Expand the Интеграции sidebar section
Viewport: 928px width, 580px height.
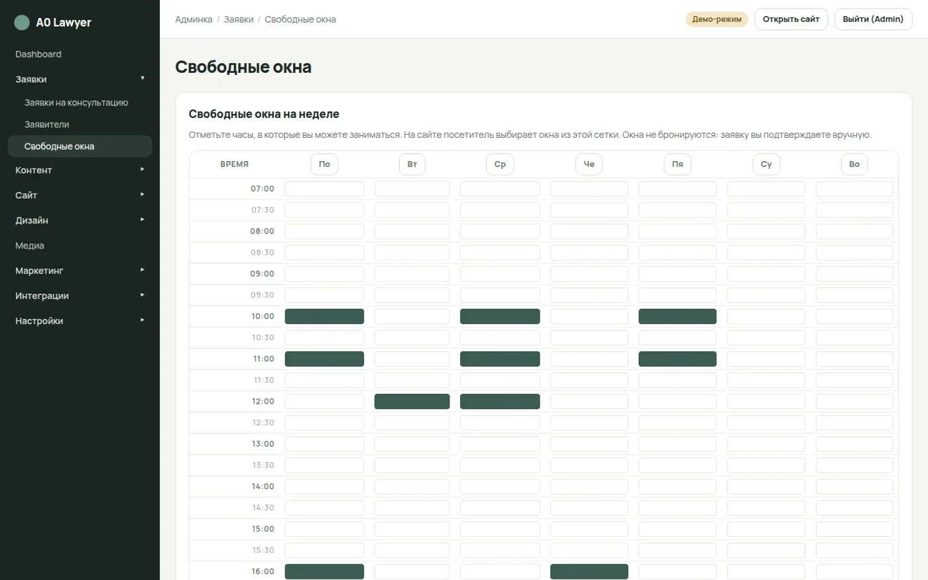tap(80, 296)
